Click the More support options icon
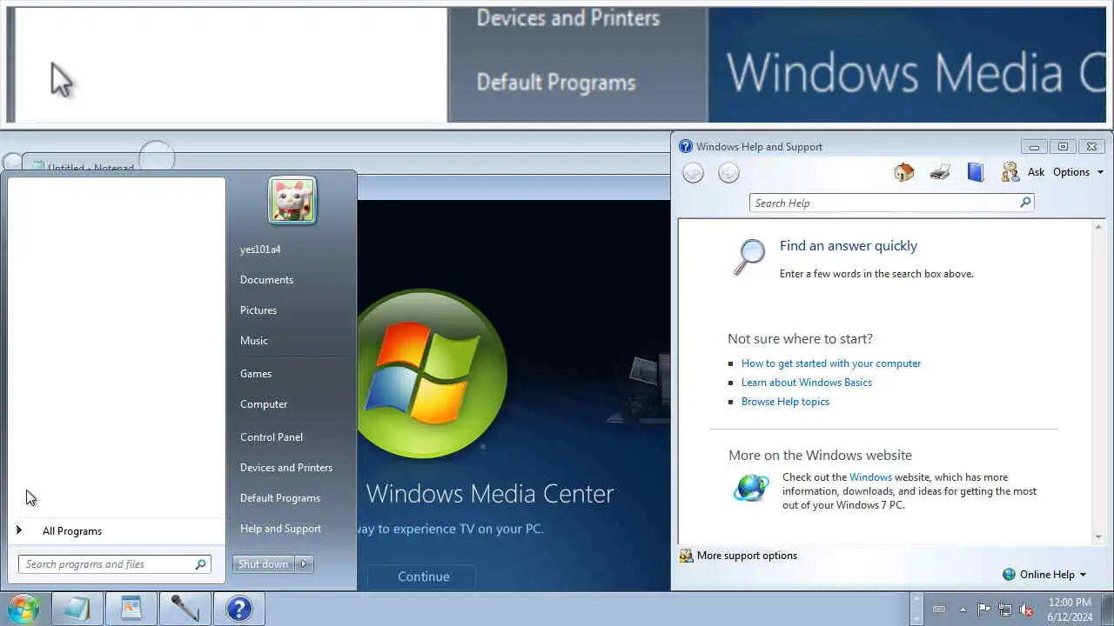The width and height of the screenshot is (1114, 626). pyautogui.click(x=686, y=556)
